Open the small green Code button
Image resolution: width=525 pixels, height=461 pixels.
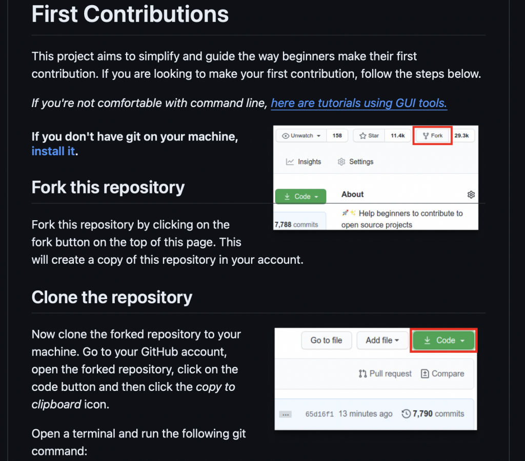coord(300,196)
